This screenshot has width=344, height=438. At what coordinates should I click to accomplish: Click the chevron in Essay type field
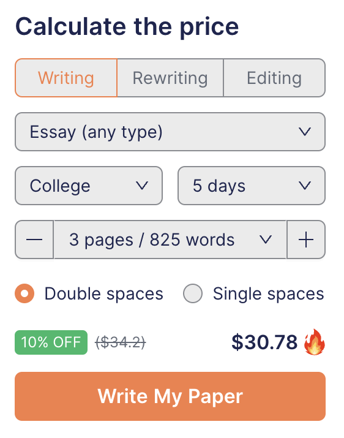305,132
